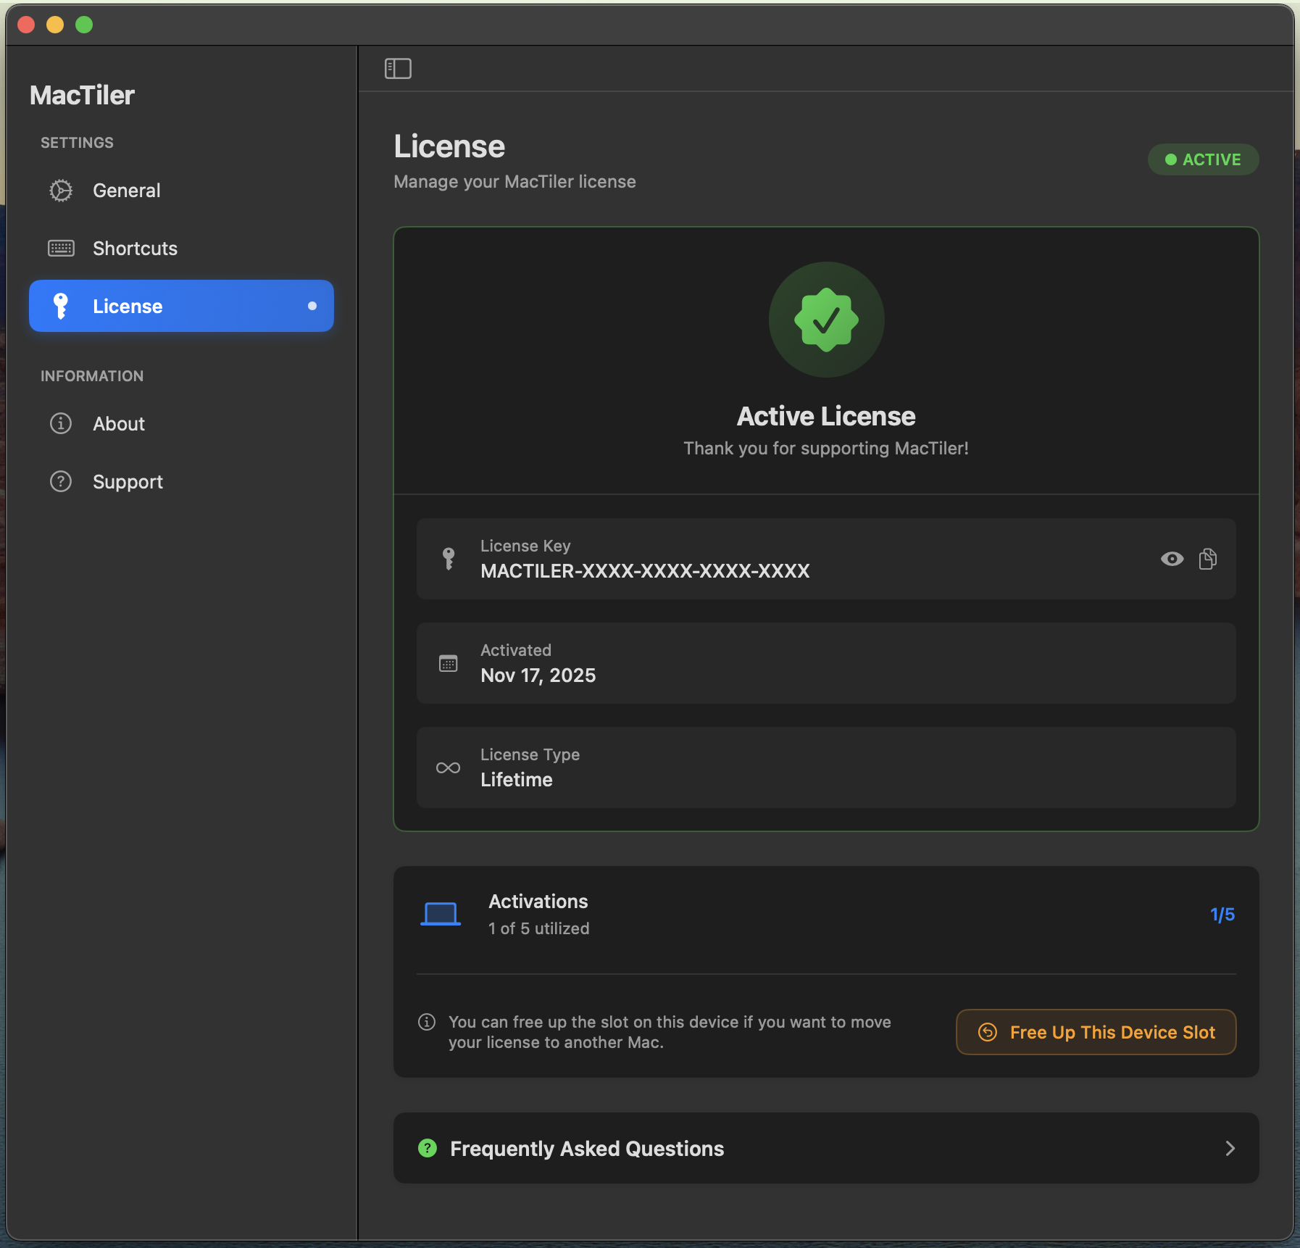Click the Frequently Asked Questions label
This screenshot has height=1248, width=1300.
[587, 1149]
